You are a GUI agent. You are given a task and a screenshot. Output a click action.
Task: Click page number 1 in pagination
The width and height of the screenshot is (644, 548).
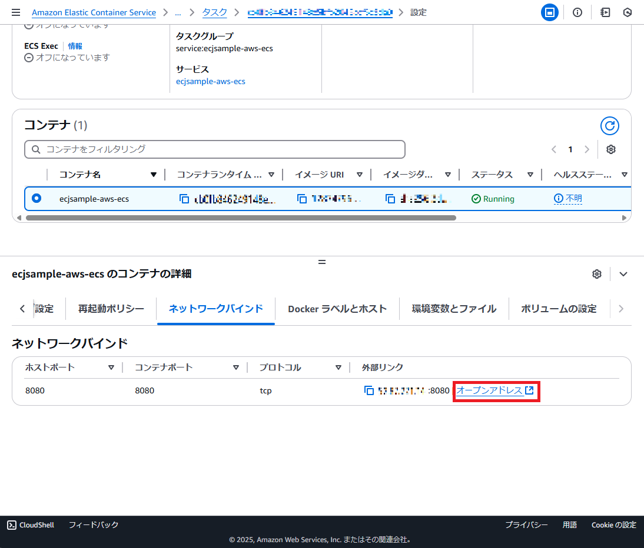[570, 149]
